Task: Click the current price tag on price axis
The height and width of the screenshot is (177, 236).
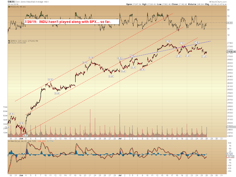Action: pos(231,52)
